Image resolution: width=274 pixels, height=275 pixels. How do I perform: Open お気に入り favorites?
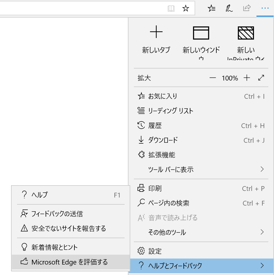coord(201,96)
